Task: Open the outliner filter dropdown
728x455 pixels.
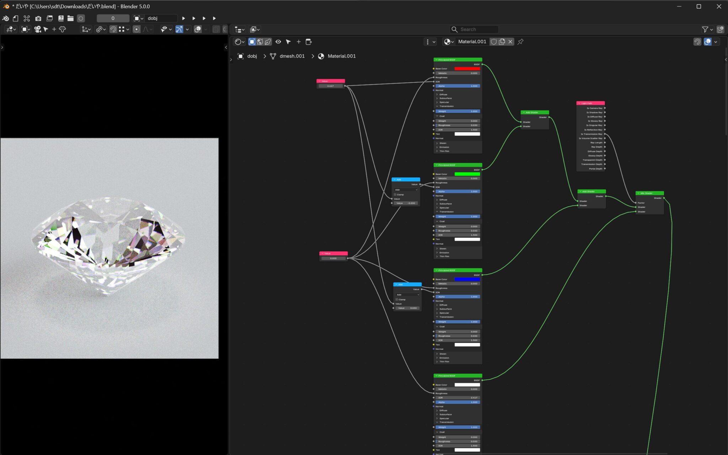Action: click(x=707, y=30)
